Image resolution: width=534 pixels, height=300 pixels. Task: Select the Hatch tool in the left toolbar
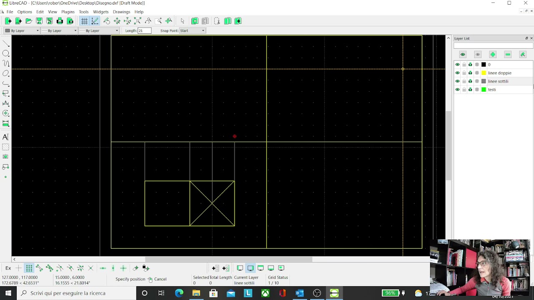pos(6,147)
